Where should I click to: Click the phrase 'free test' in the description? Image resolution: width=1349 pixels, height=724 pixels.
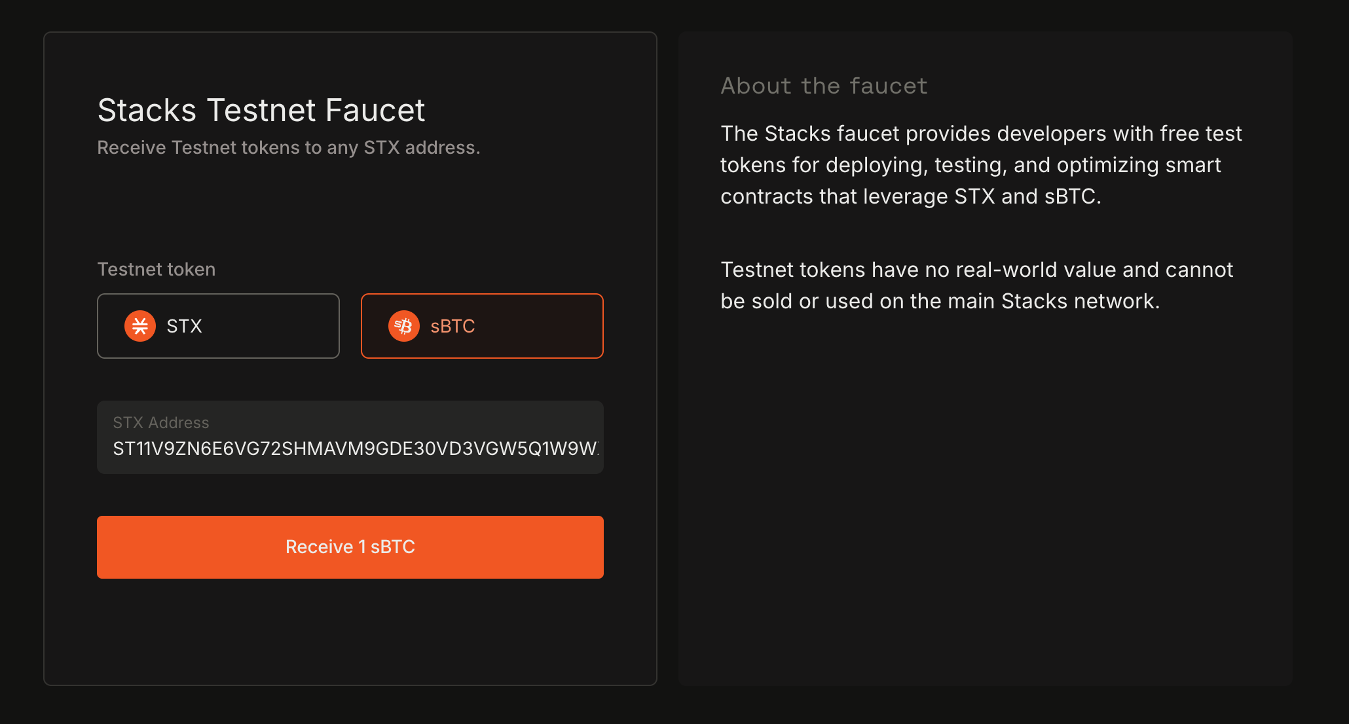click(1200, 134)
